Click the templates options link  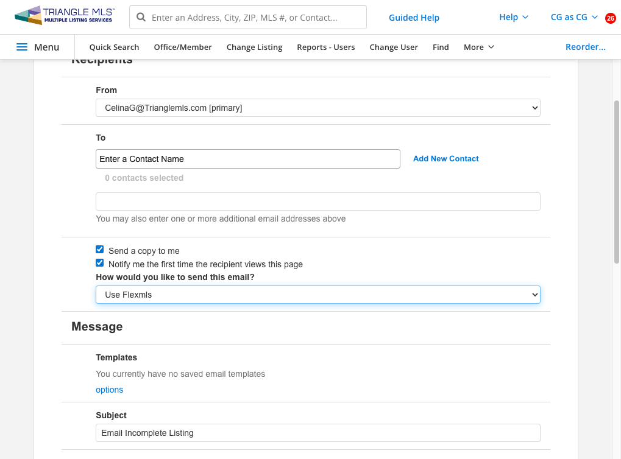click(x=109, y=390)
